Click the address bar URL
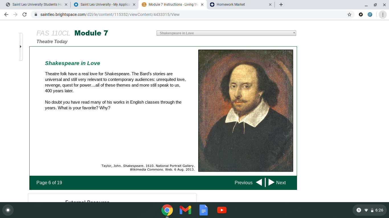This screenshot has height=218, width=389. [x=110, y=14]
